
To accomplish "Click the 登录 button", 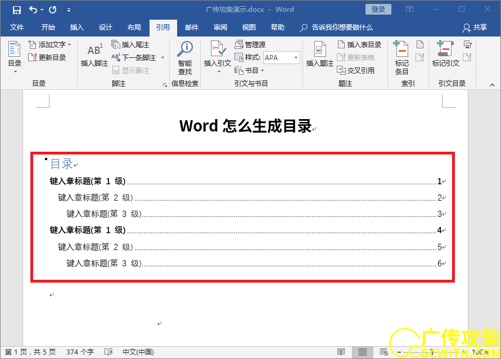I will click(x=378, y=10).
